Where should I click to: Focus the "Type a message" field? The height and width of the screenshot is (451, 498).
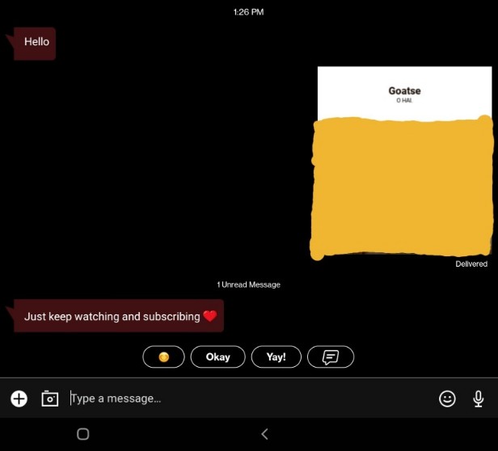click(x=243, y=398)
